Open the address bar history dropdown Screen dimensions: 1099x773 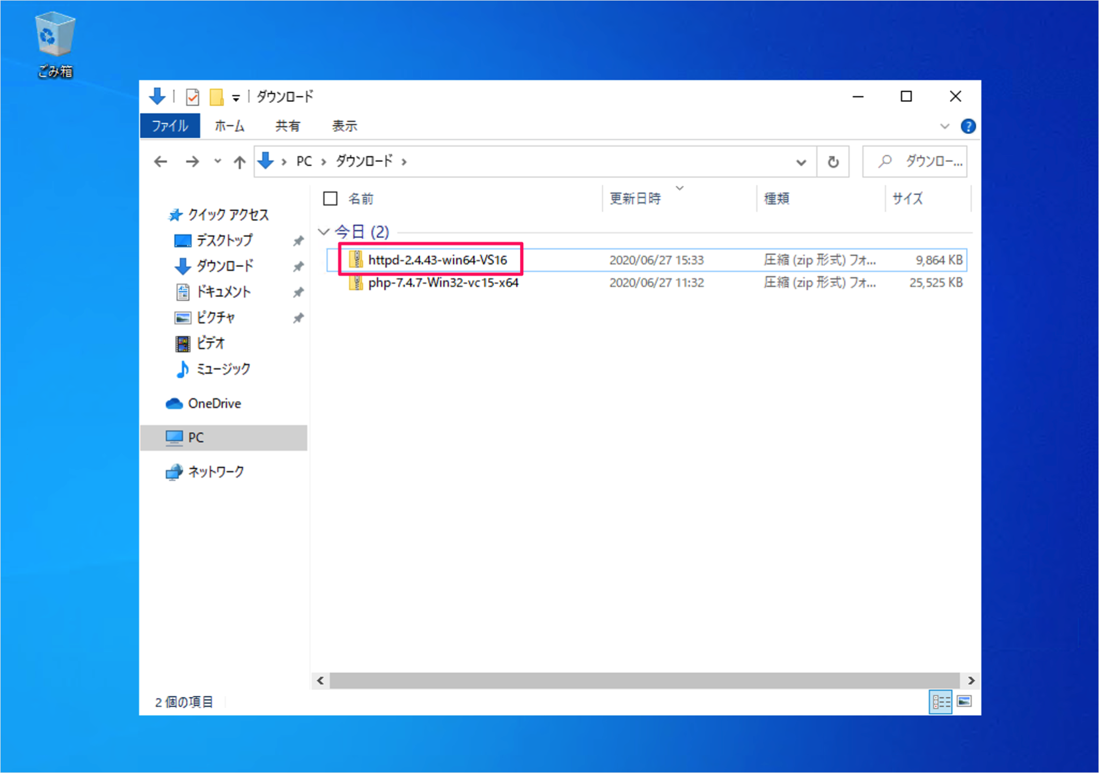click(802, 161)
